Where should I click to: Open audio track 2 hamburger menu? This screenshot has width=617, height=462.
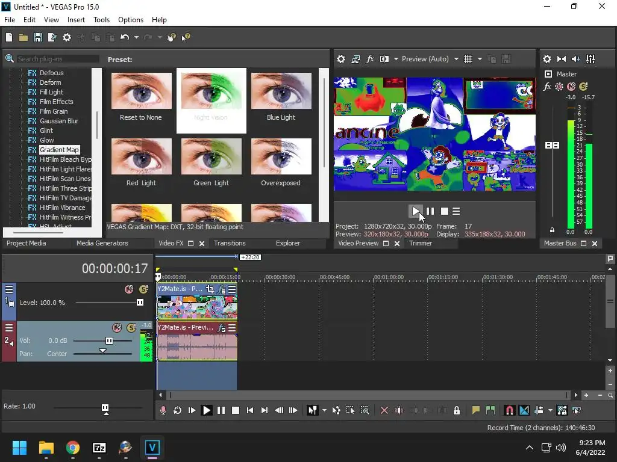(8, 328)
